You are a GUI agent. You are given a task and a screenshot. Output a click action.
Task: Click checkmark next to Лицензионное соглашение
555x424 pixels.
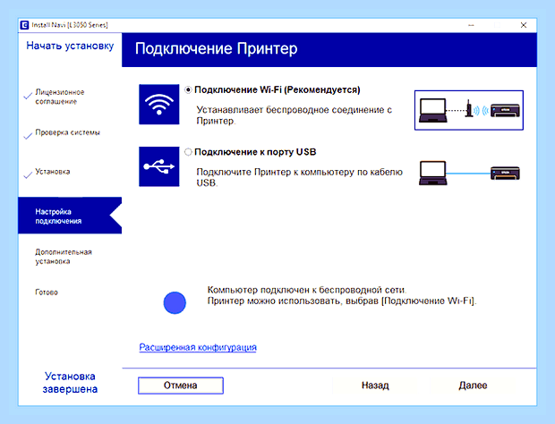[x=28, y=97]
